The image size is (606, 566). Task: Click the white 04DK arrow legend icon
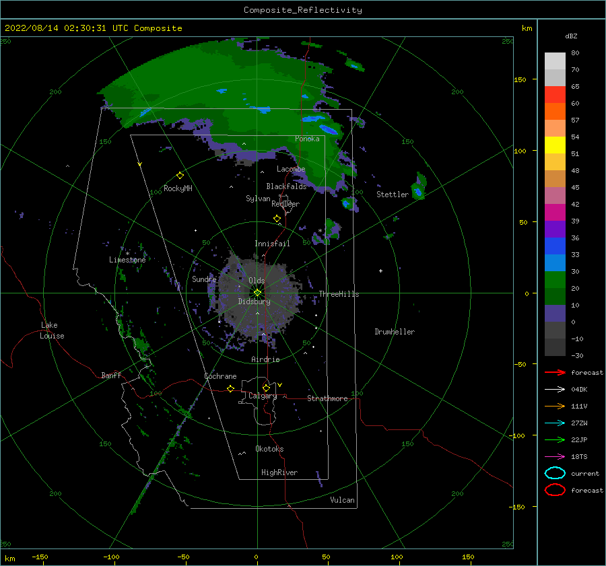555,389
